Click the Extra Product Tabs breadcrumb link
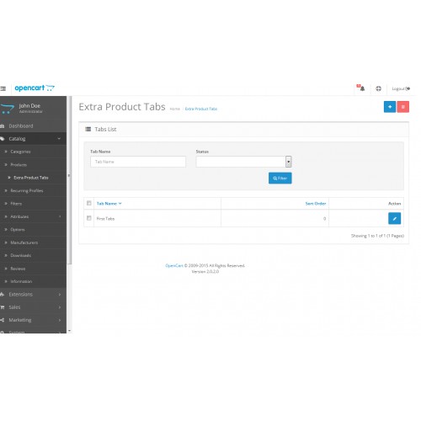This screenshot has height=421, width=421. 201,109
